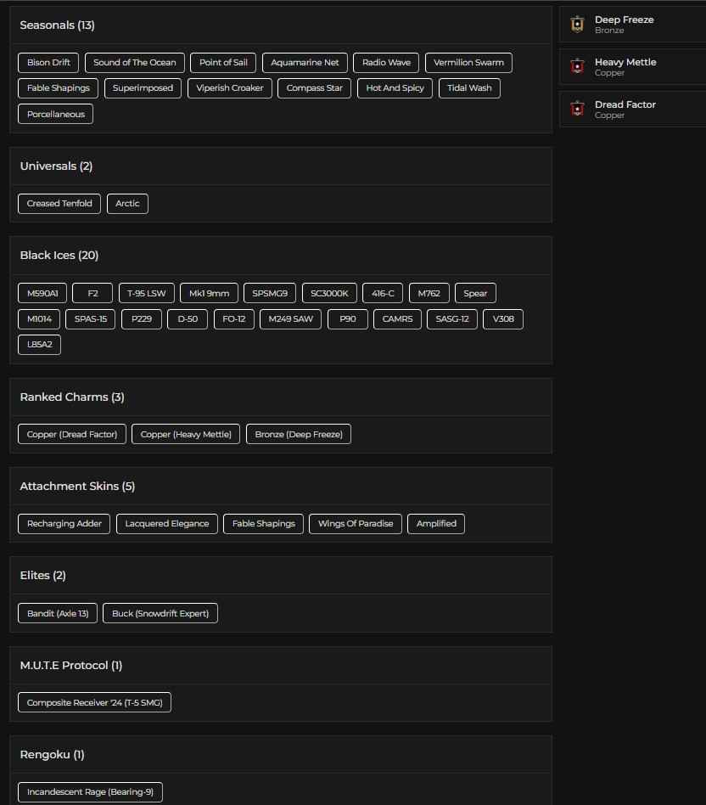Select the Heavy Mettle Copper charm icon
Image resolution: width=706 pixels, height=805 pixels.
click(578, 67)
